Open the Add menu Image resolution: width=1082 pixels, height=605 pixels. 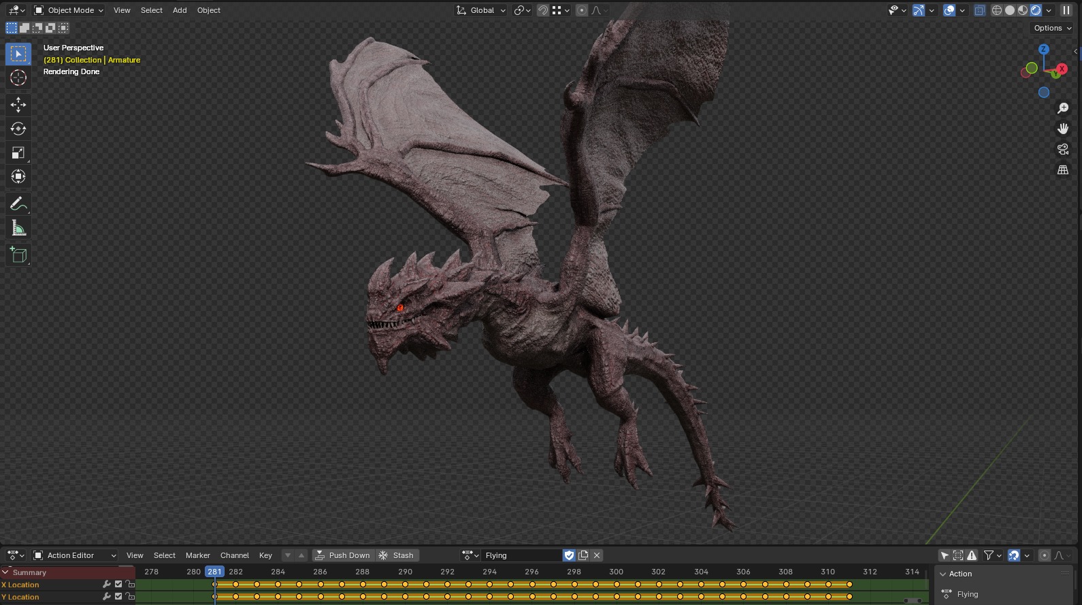tap(180, 10)
